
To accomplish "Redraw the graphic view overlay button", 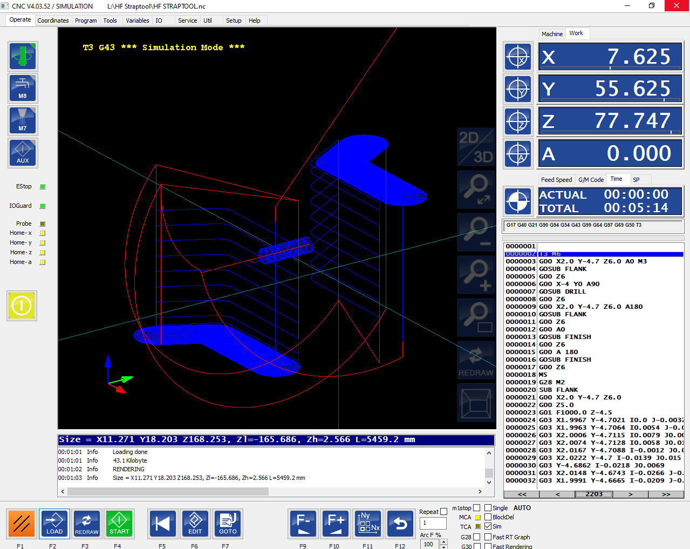I will click(476, 360).
